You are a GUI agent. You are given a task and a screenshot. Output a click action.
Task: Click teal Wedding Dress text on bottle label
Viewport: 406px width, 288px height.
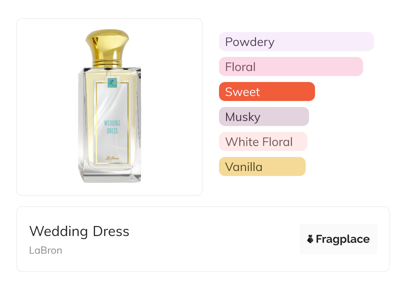pos(112,127)
